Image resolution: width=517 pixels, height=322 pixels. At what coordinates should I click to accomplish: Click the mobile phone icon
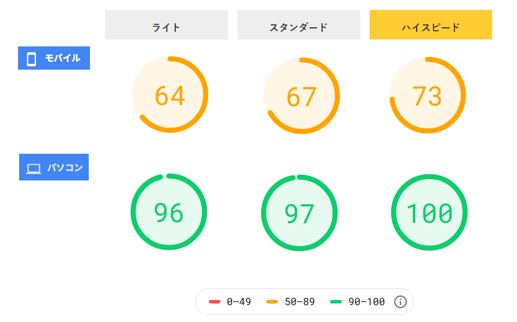point(31,59)
